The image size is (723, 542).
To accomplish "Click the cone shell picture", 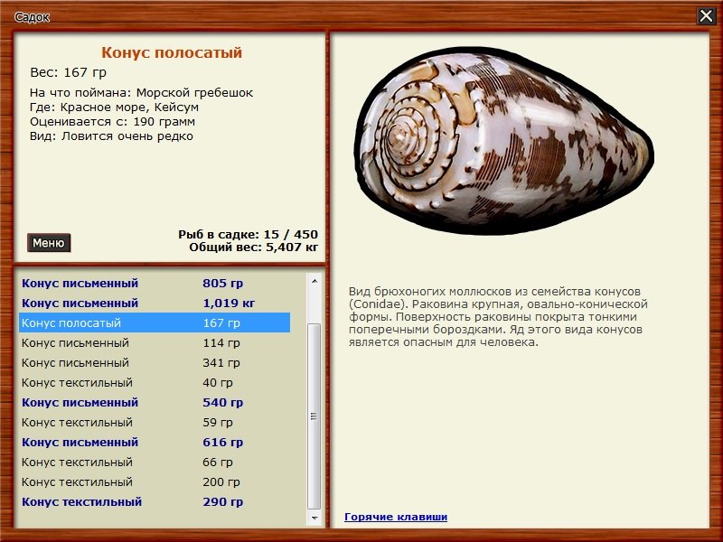I will [504, 141].
